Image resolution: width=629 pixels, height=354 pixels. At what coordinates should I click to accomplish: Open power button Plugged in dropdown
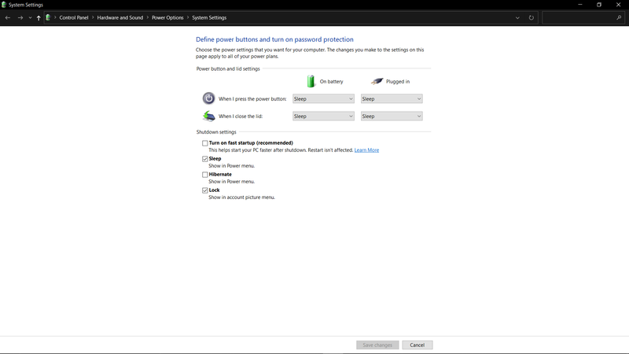coord(392,99)
